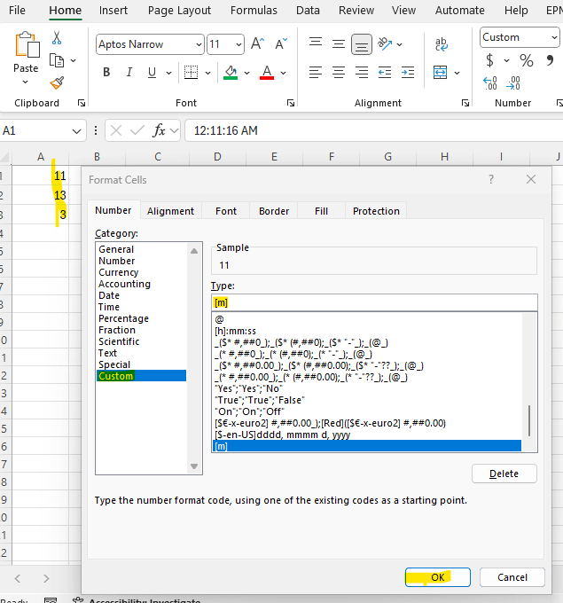
Task: Click the formula bar showing 12:11:16 AM
Action: tap(374, 130)
